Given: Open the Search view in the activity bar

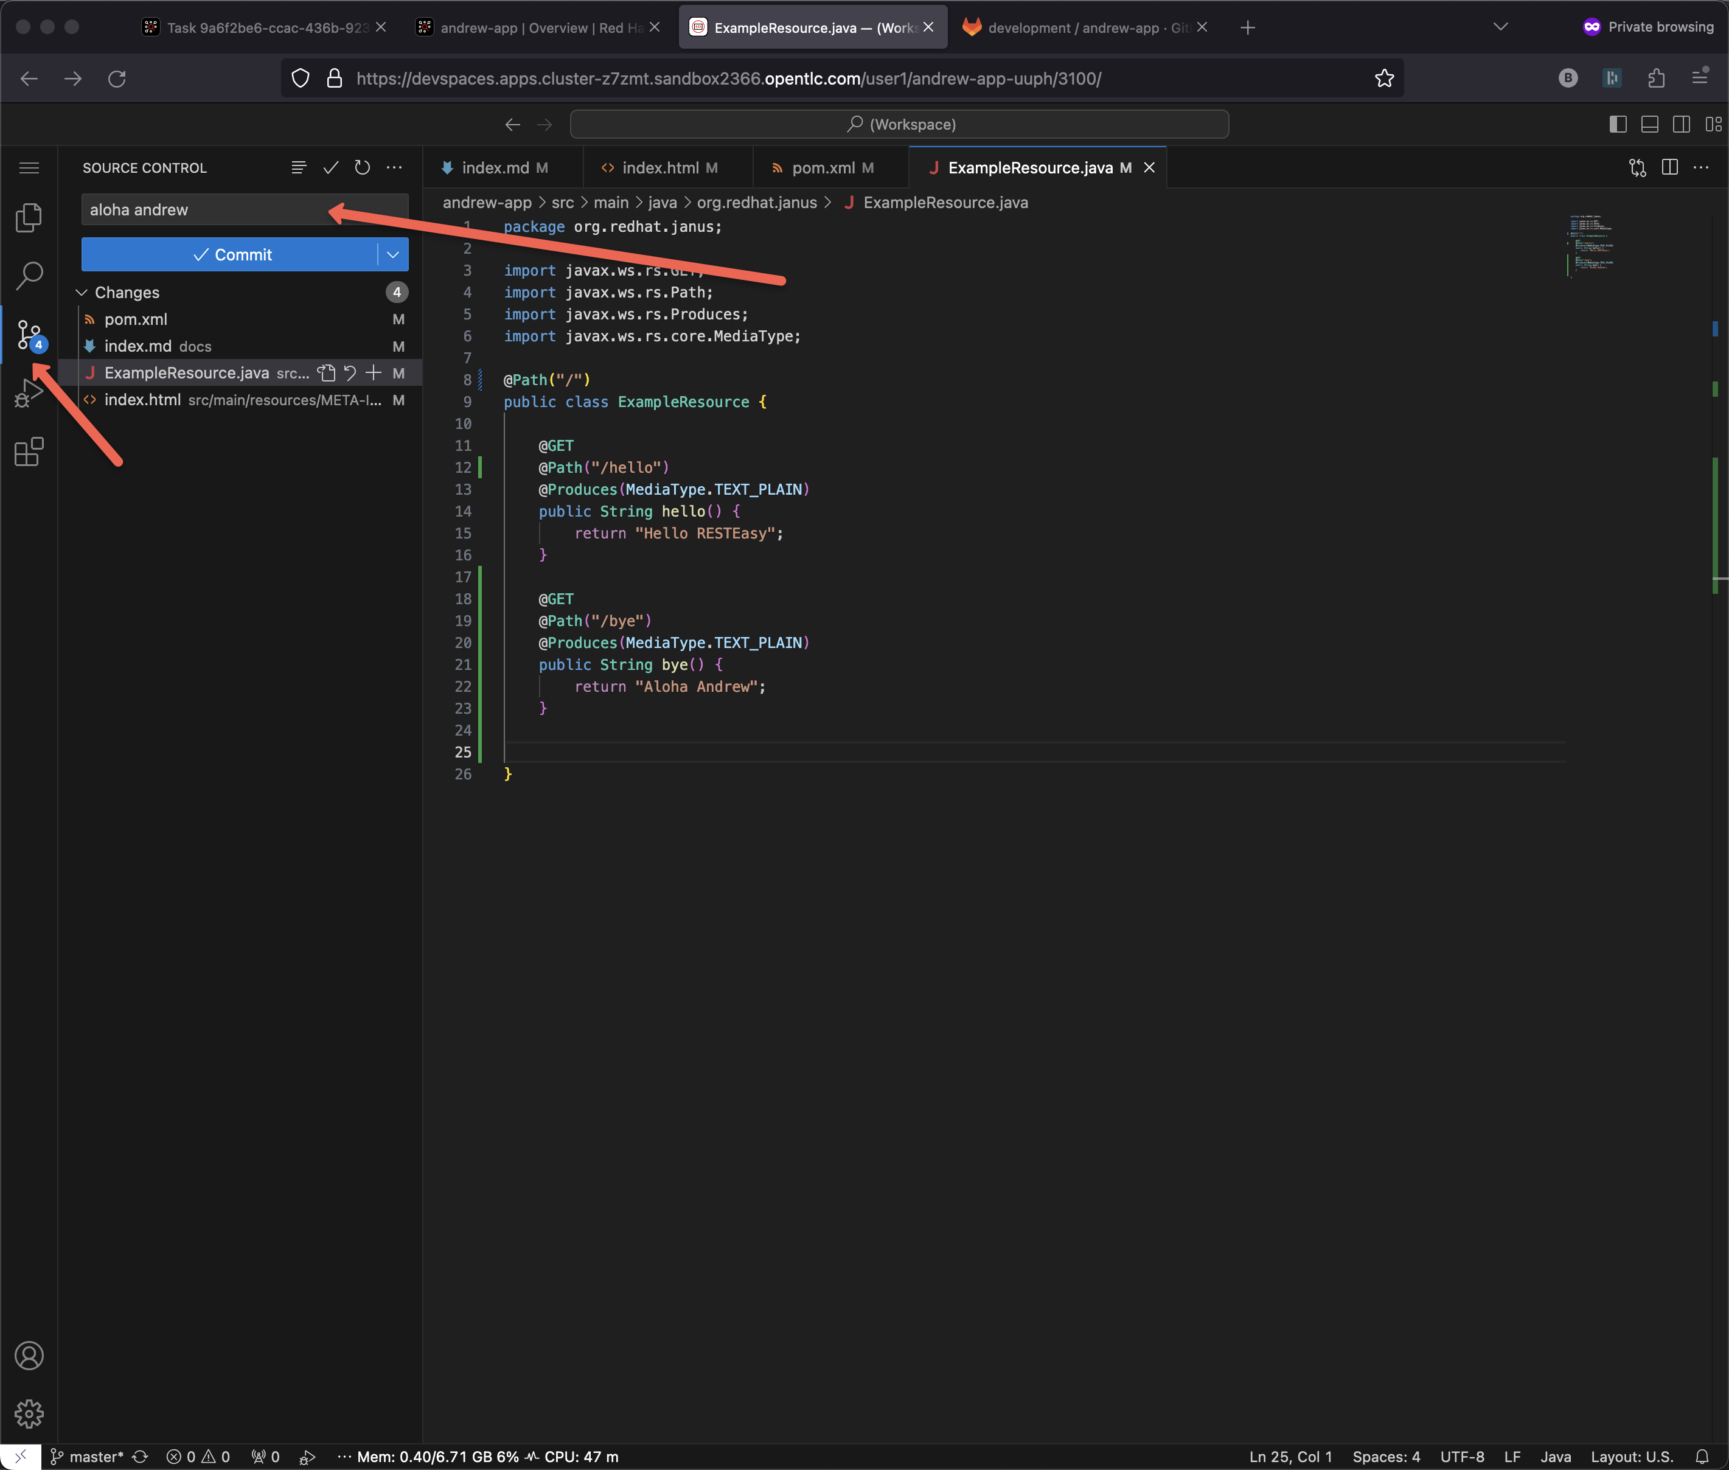Looking at the screenshot, I should (x=29, y=275).
